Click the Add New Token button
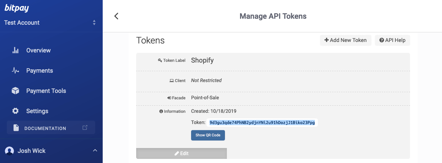This screenshot has width=442, height=163. (x=346, y=40)
